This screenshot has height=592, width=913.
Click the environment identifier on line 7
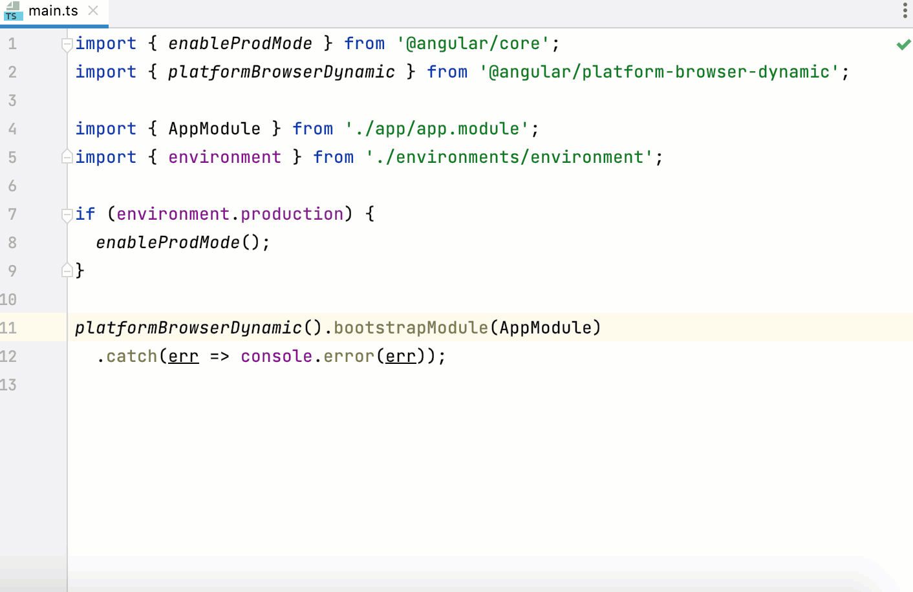(x=173, y=214)
